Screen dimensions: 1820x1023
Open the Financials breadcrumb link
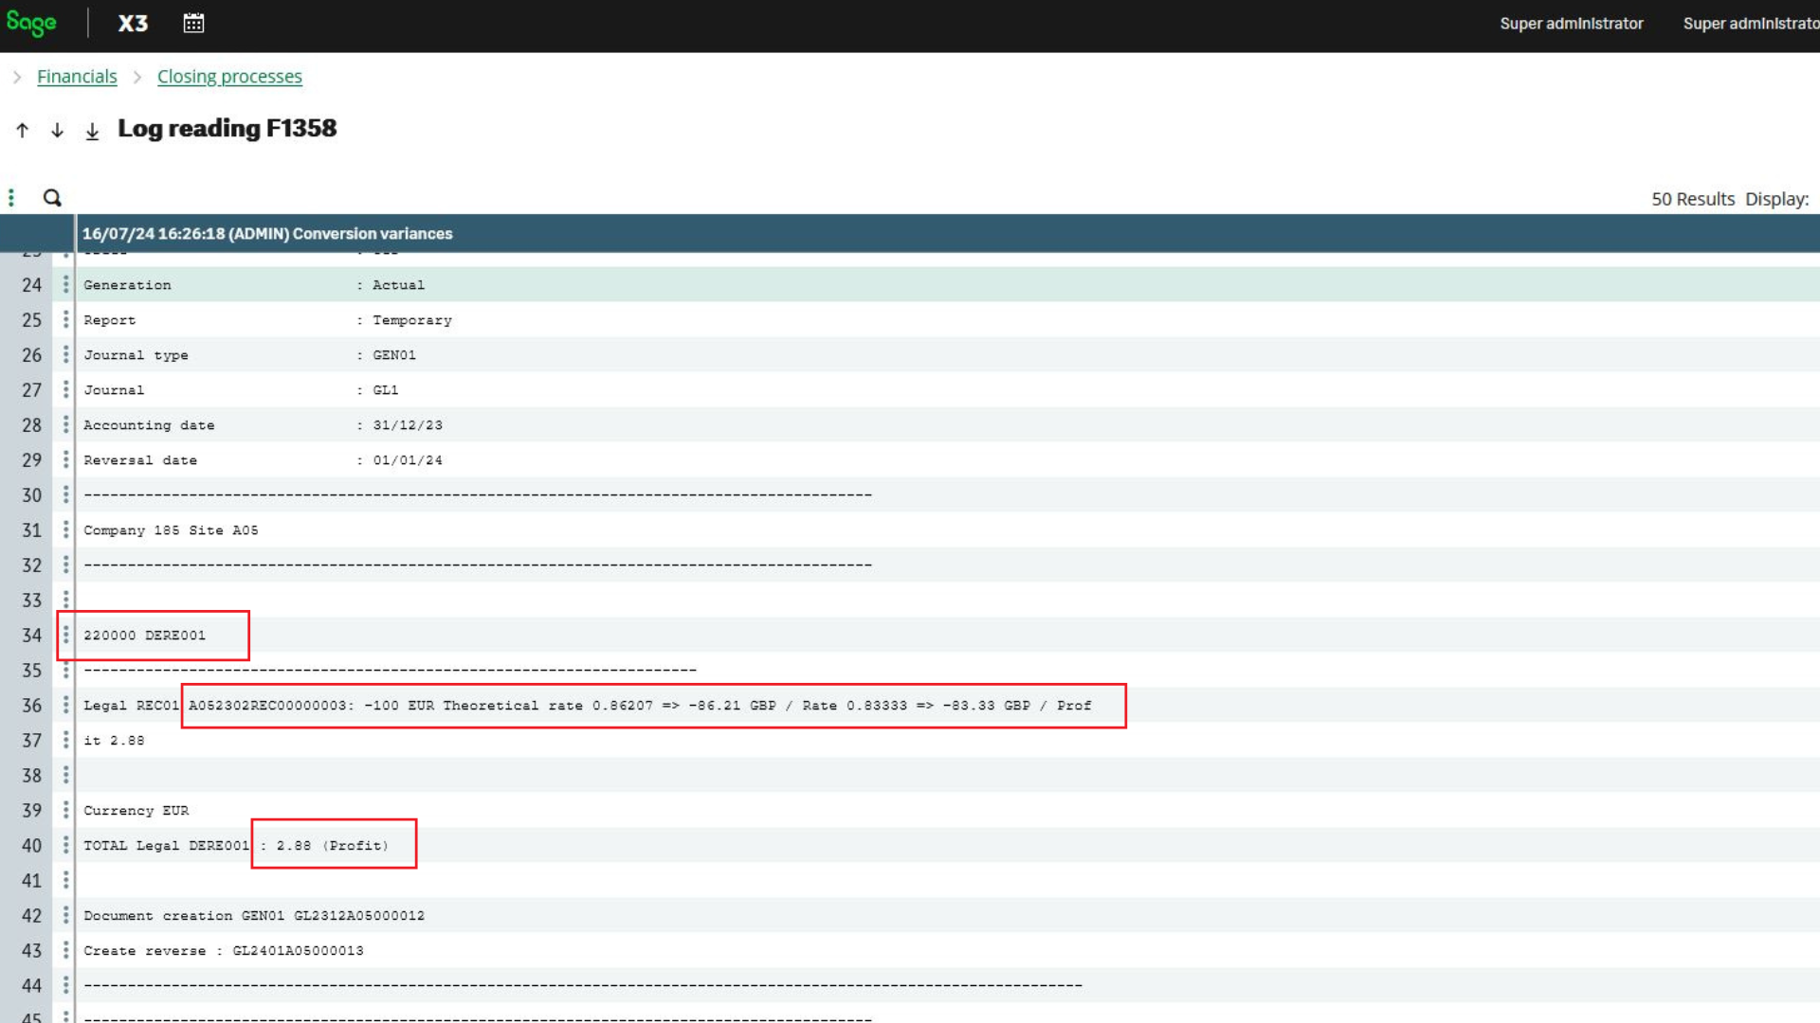coord(77,77)
